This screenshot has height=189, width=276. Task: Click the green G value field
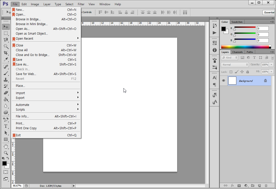point(263,35)
